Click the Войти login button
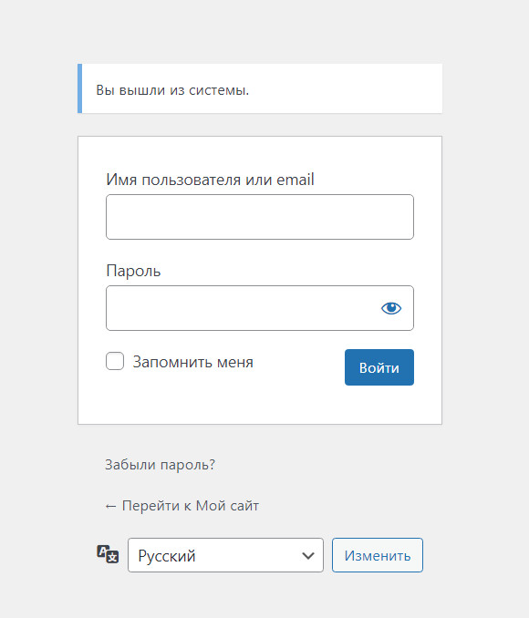This screenshot has width=529, height=618. 379,367
